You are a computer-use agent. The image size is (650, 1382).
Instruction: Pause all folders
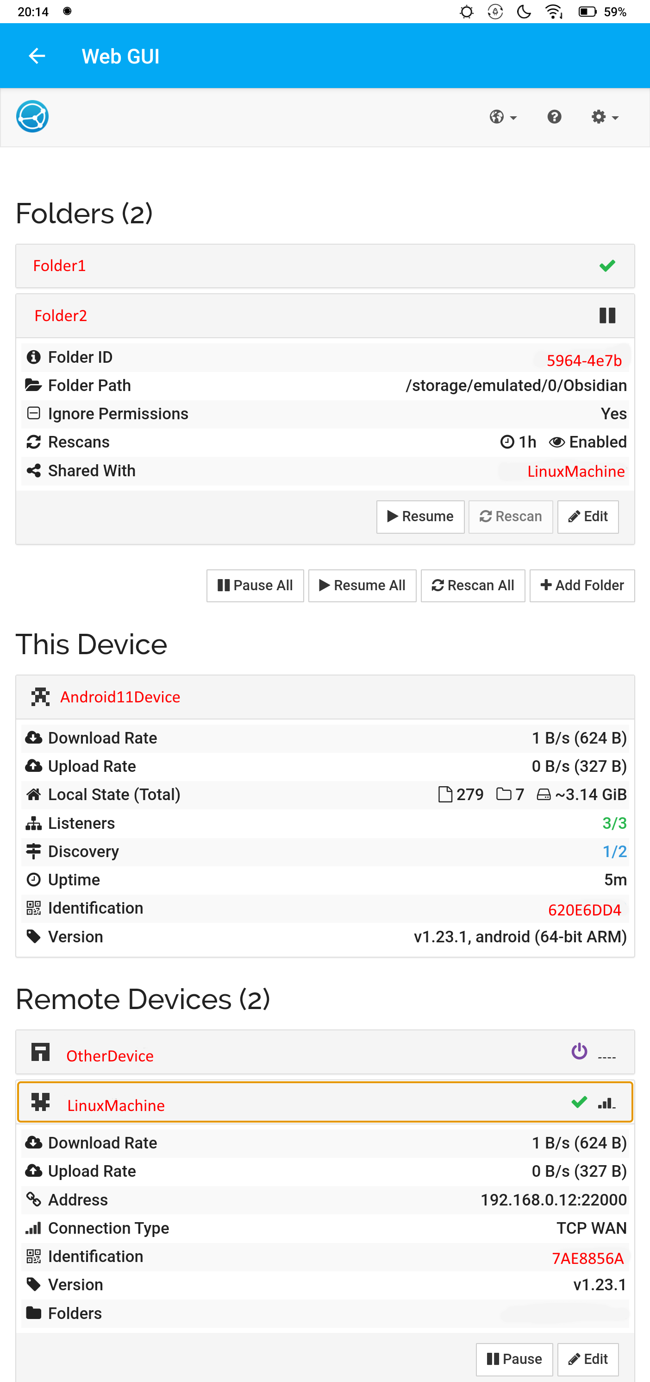pyautogui.click(x=255, y=585)
